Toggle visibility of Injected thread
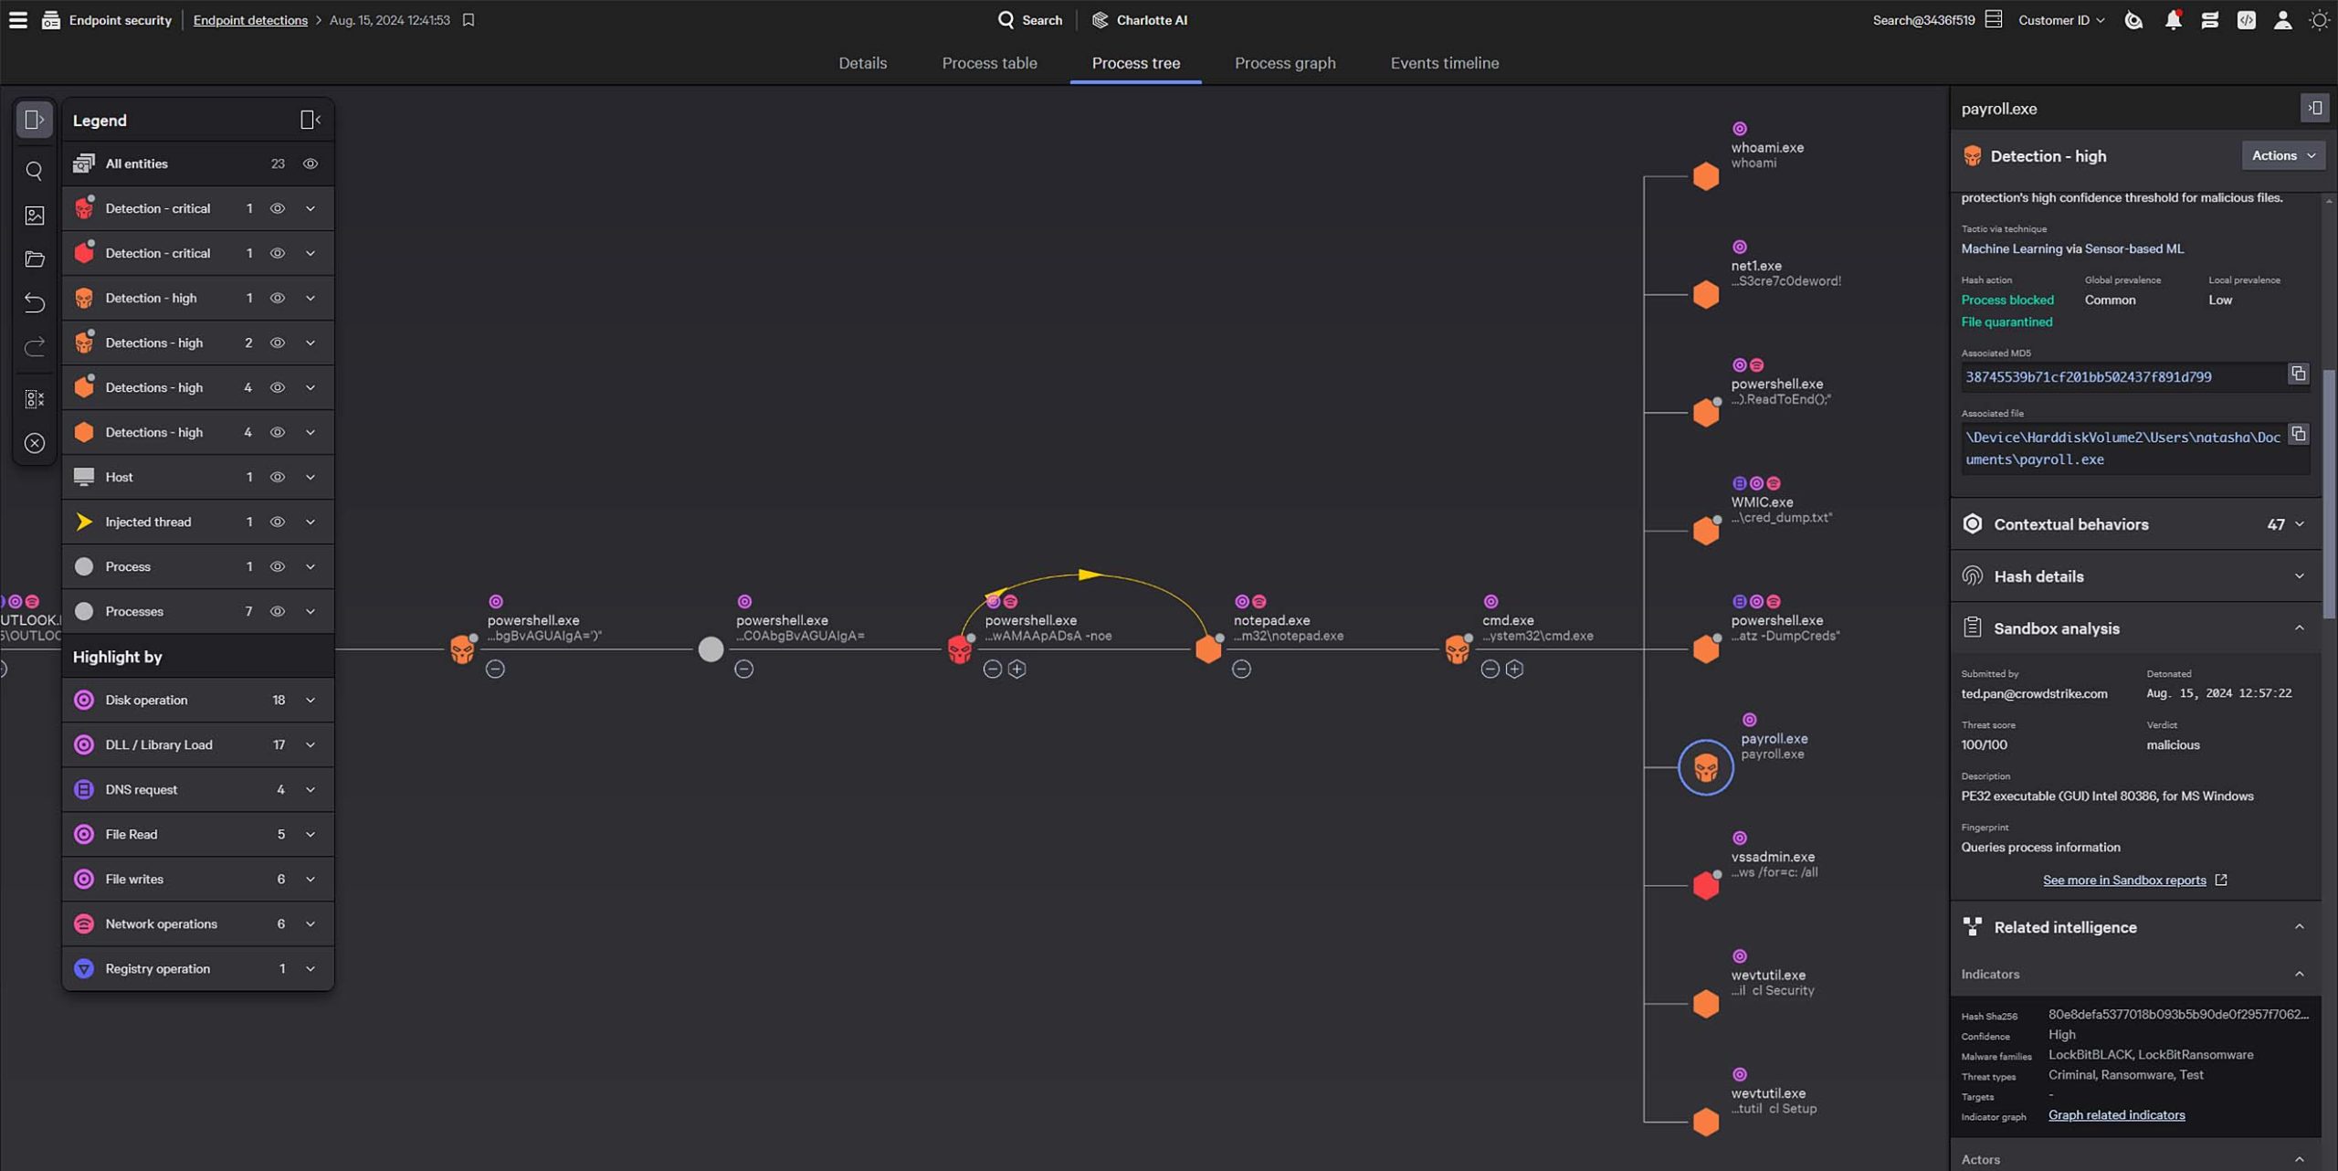2338x1171 pixels. pyautogui.click(x=277, y=522)
